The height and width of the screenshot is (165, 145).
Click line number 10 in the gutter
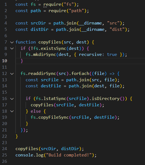[x=4, y=61]
